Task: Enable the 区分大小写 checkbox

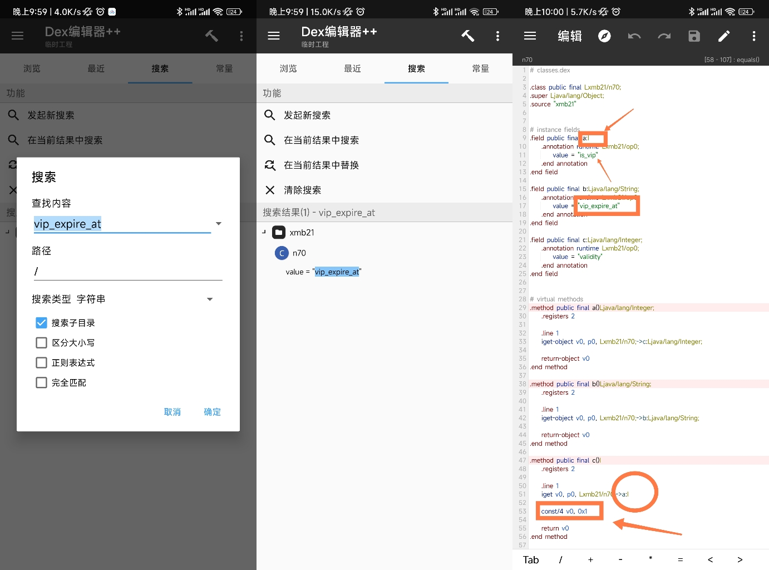Action: (41, 343)
